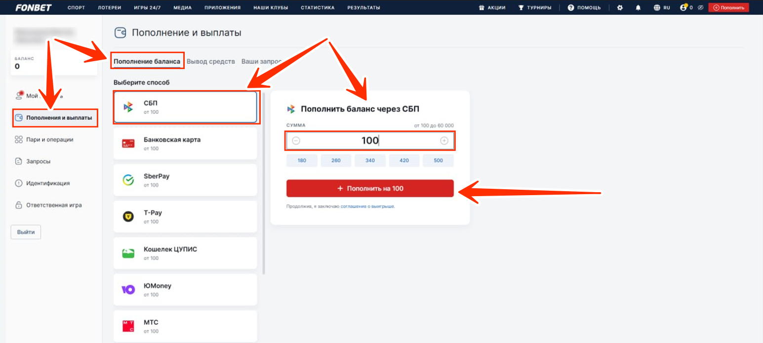Decrease amount with the minus button
Viewport: 763px width, 343px height.
296,141
